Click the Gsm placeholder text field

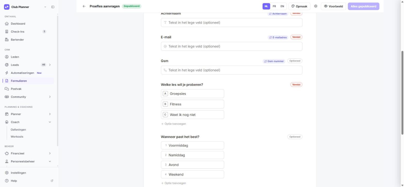231,70
